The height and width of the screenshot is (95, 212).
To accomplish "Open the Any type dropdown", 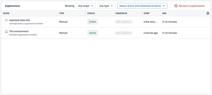I will (107, 6).
